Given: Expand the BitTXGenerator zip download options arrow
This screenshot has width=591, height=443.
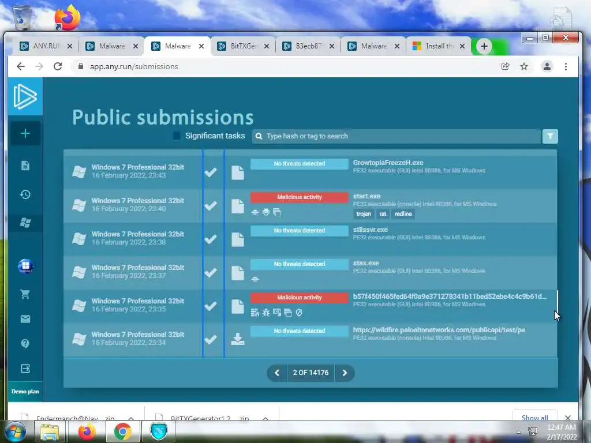Looking at the screenshot, I should (x=265, y=419).
